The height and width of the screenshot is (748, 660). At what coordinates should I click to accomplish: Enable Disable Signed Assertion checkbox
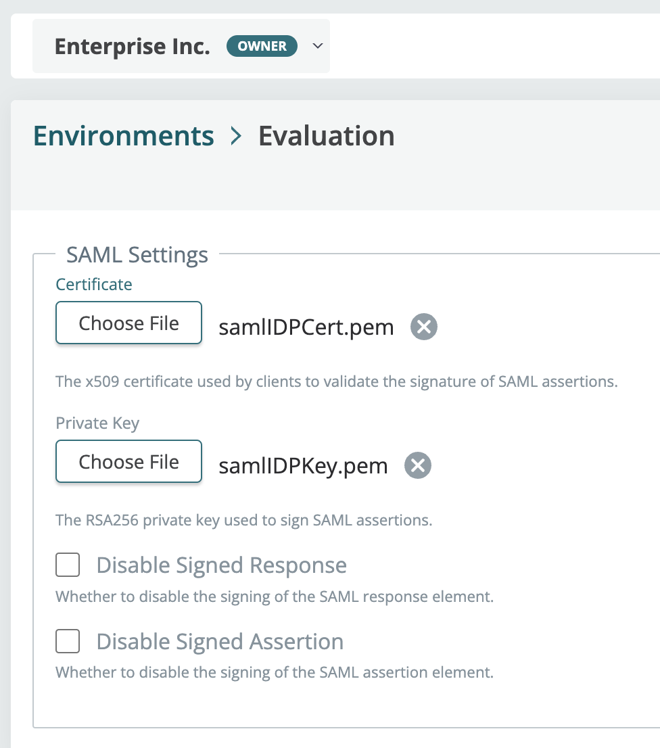point(68,640)
